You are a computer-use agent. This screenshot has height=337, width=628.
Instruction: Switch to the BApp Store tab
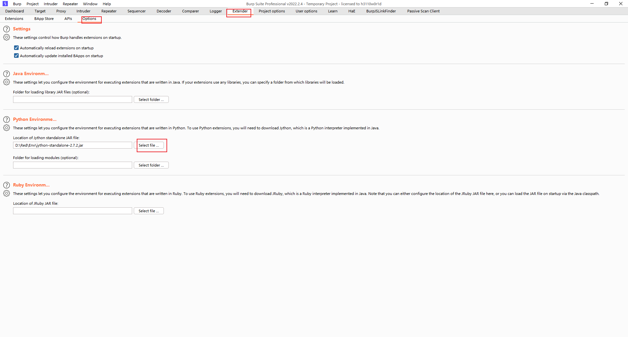tap(44, 19)
